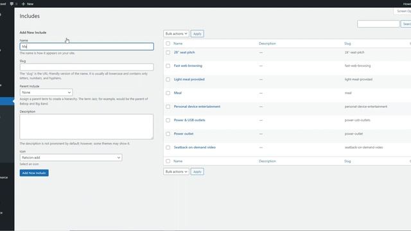Open Screen Options tab
This screenshot has width=411, height=231.
click(403, 12)
